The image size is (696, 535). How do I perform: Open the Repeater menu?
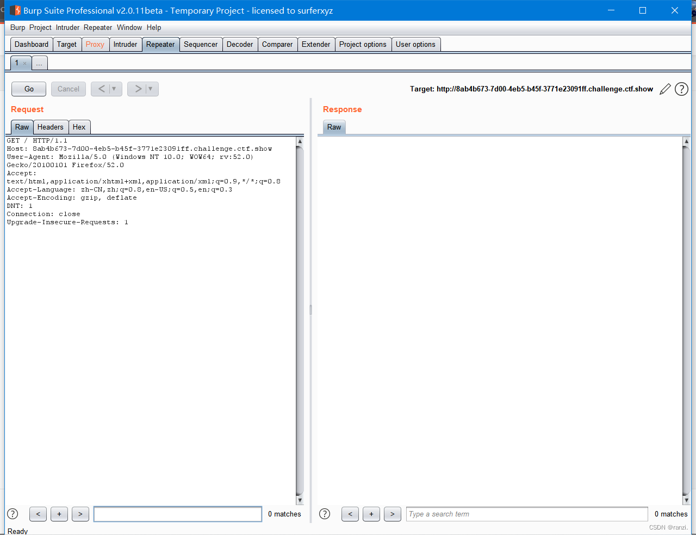98,27
